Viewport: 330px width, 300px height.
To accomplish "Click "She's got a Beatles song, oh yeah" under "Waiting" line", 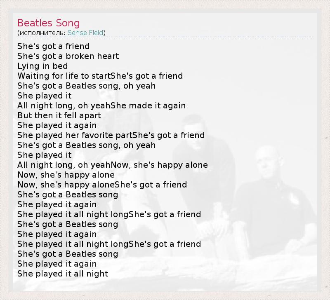I will [x=86, y=86].
